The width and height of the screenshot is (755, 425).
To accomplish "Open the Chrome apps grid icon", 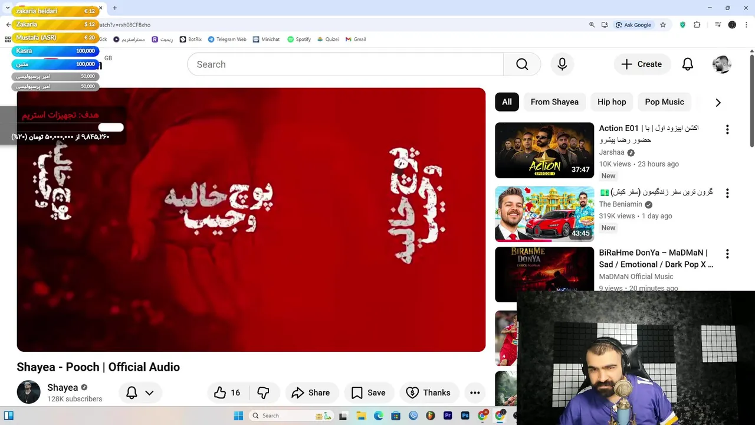I will [x=8, y=39].
